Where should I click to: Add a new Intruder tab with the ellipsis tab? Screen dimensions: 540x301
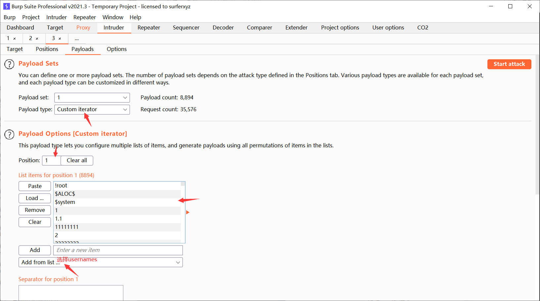point(77,39)
